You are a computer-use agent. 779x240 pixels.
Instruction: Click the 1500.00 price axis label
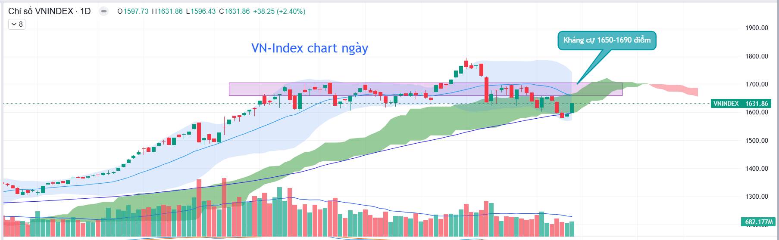pos(757,141)
